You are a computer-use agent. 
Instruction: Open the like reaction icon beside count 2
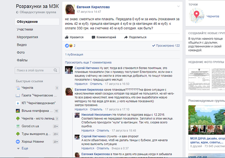pyautogui.click(x=67, y=46)
